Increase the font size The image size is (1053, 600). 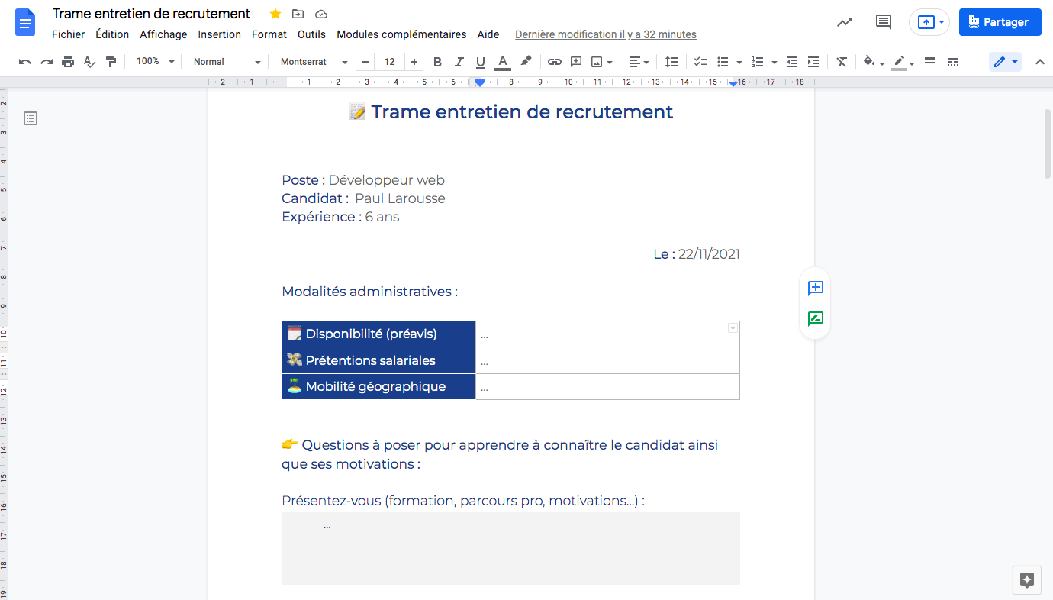414,62
